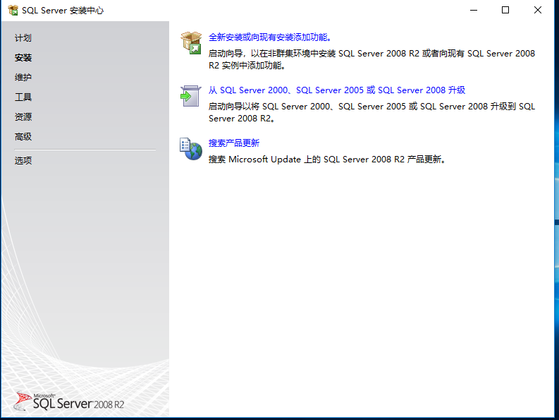This screenshot has height=420, width=559.
Task: Open the 高级 page
Action: click(x=23, y=136)
